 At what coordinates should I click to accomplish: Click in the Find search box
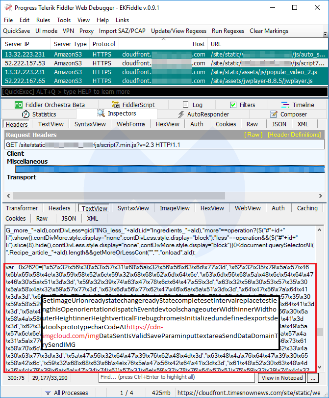coord(177,377)
